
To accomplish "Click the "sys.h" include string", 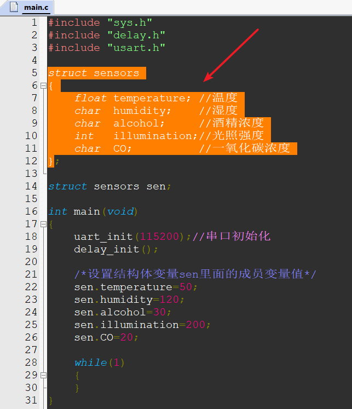I will tap(130, 22).
